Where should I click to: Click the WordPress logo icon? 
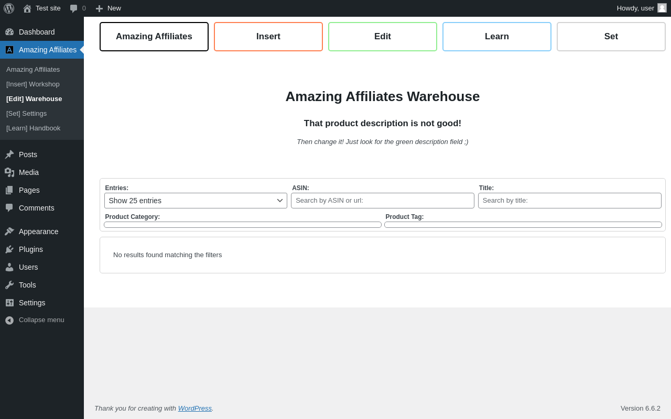[x=9, y=8]
